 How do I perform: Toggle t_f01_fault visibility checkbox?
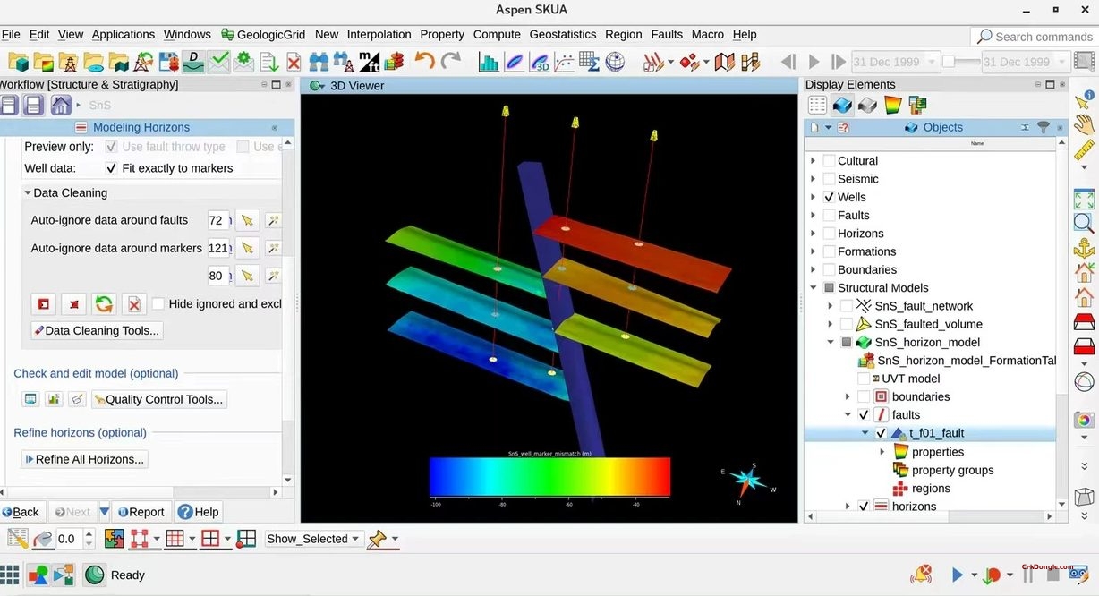coord(881,433)
